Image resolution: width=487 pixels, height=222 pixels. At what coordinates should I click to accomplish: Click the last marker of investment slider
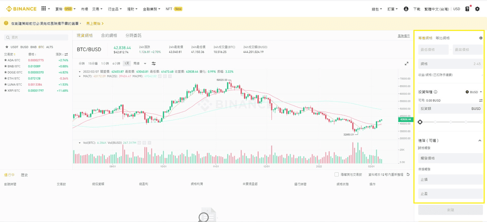tap(481, 122)
